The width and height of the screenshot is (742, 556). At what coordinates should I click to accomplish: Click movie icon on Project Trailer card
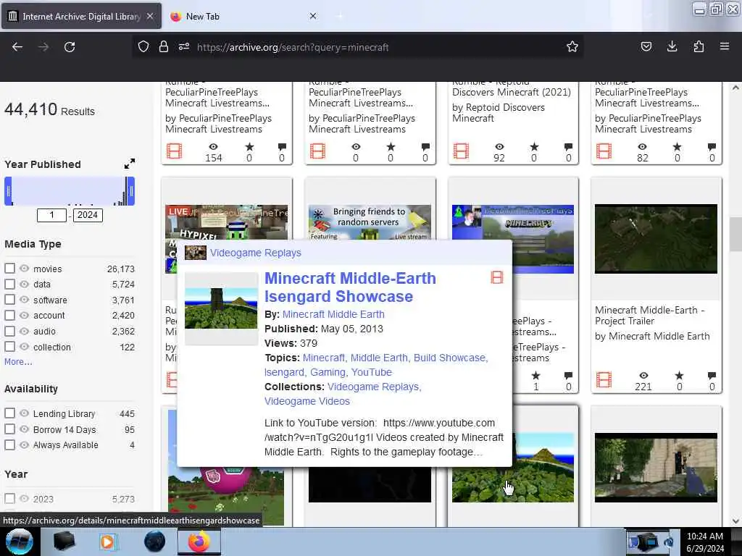pyautogui.click(x=604, y=379)
